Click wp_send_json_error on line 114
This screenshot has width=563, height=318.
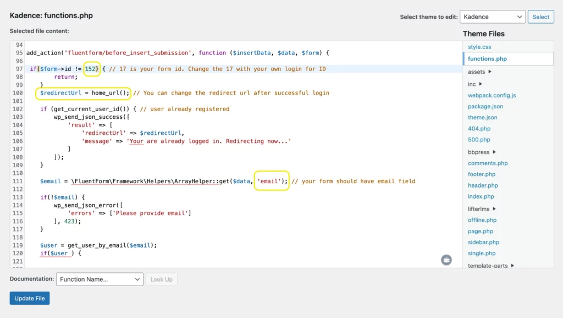(x=85, y=205)
